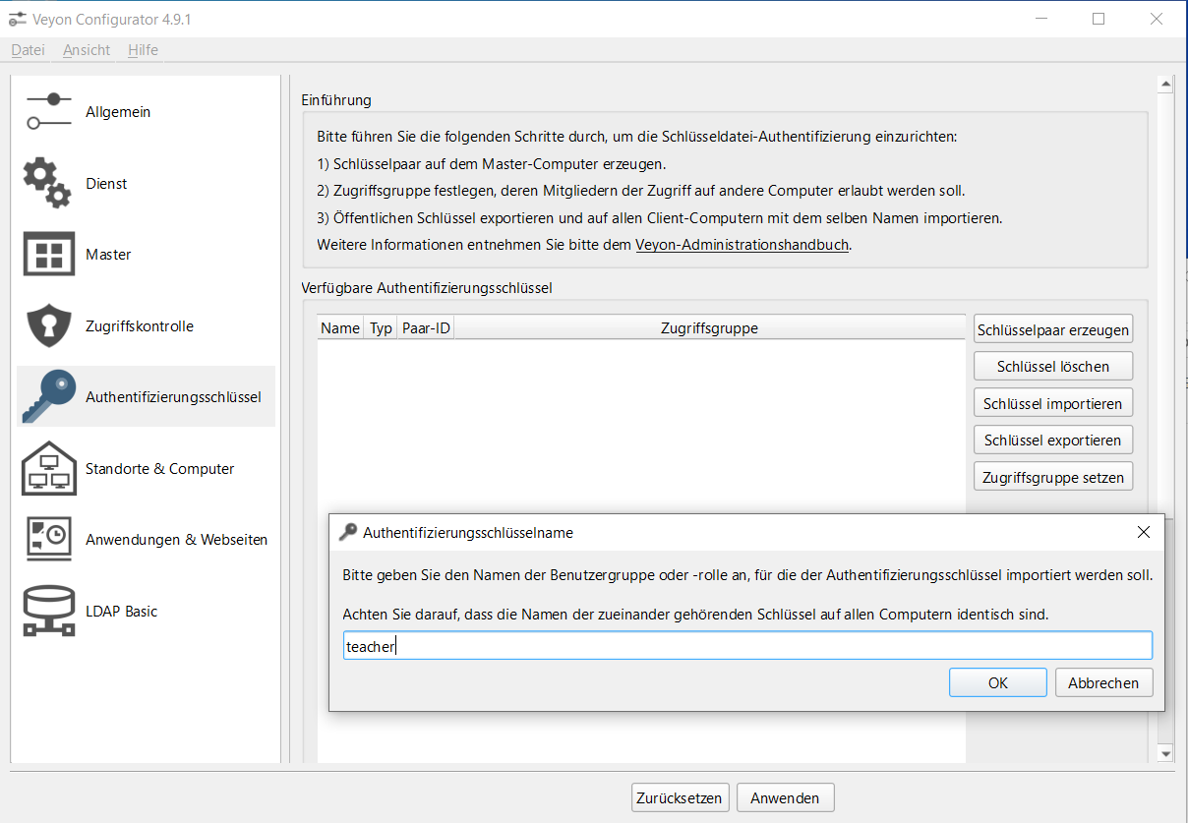The width and height of the screenshot is (1188, 823).
Task: Click Schlüssel exportieren button
Action: point(1052,440)
